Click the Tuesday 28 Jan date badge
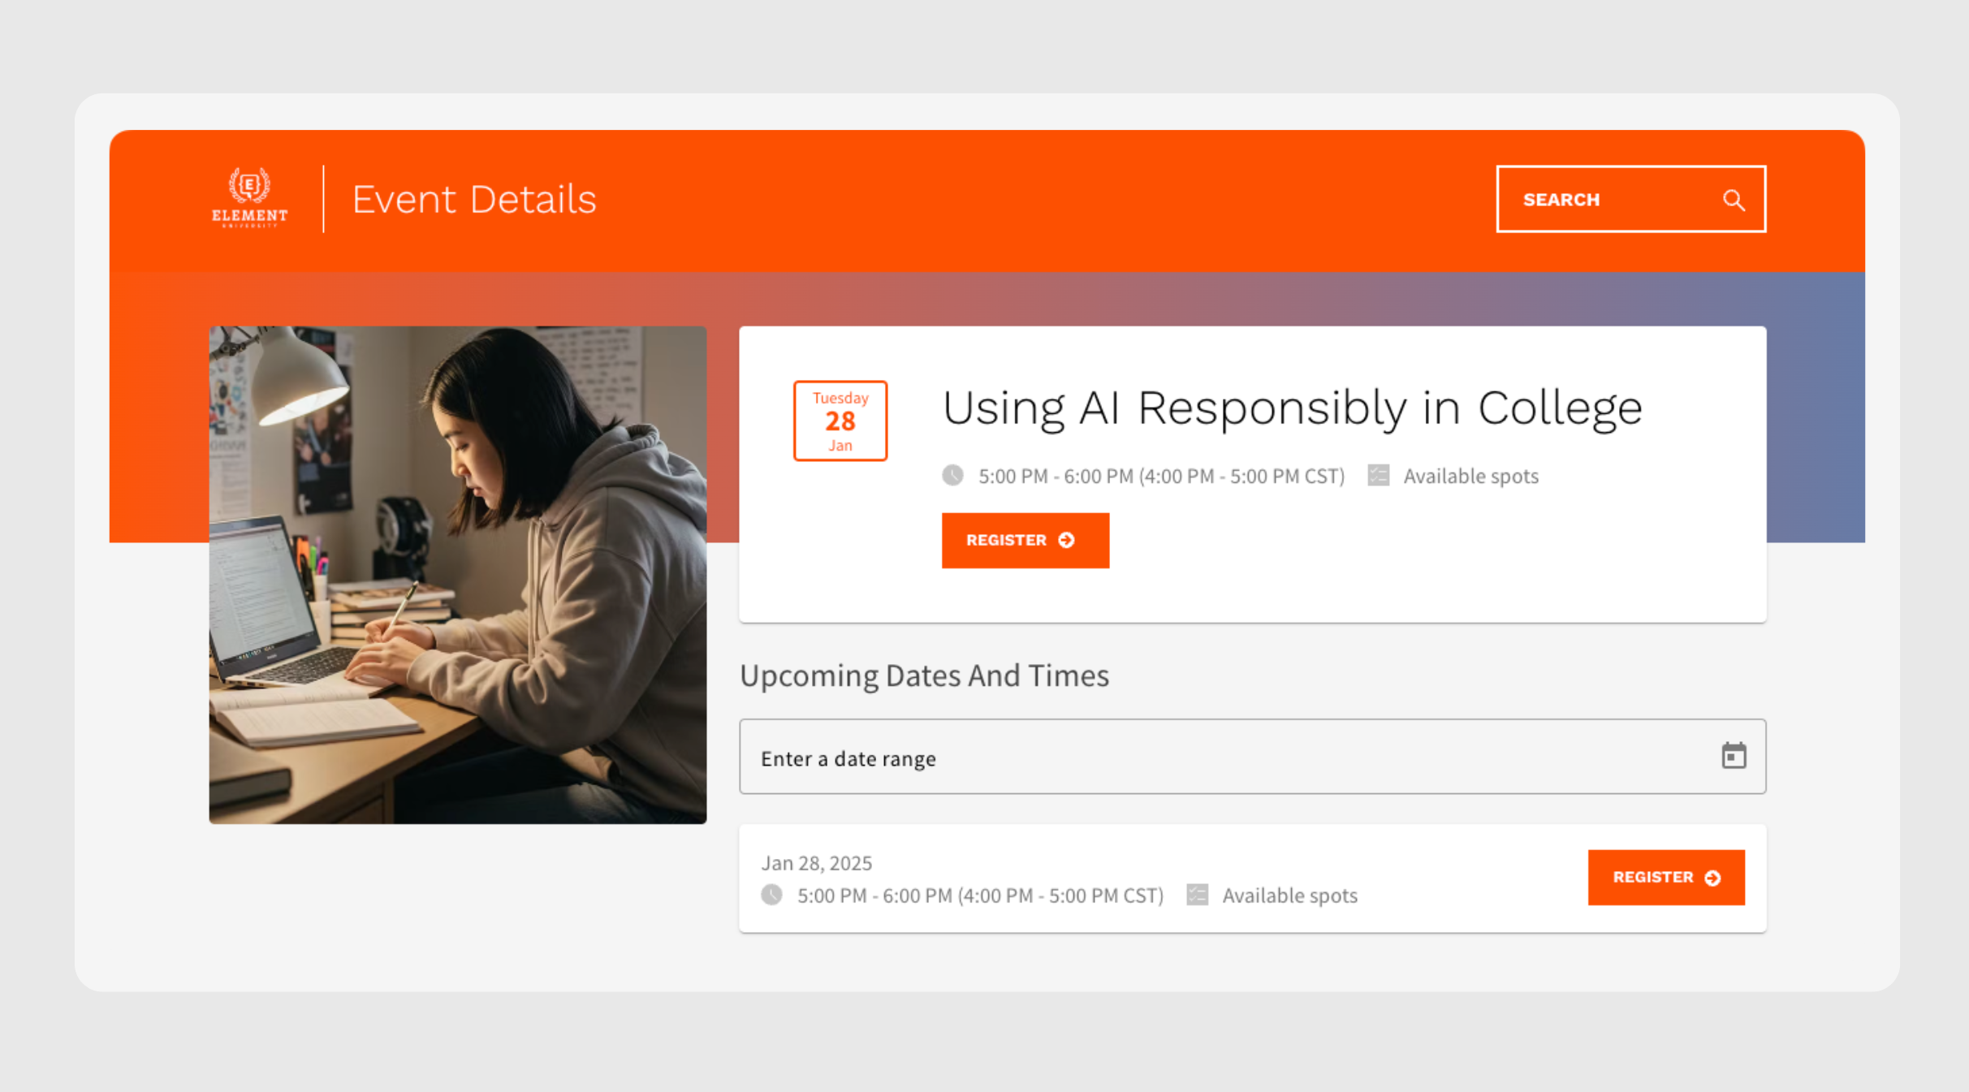This screenshot has height=1092, width=1969. [x=840, y=421]
